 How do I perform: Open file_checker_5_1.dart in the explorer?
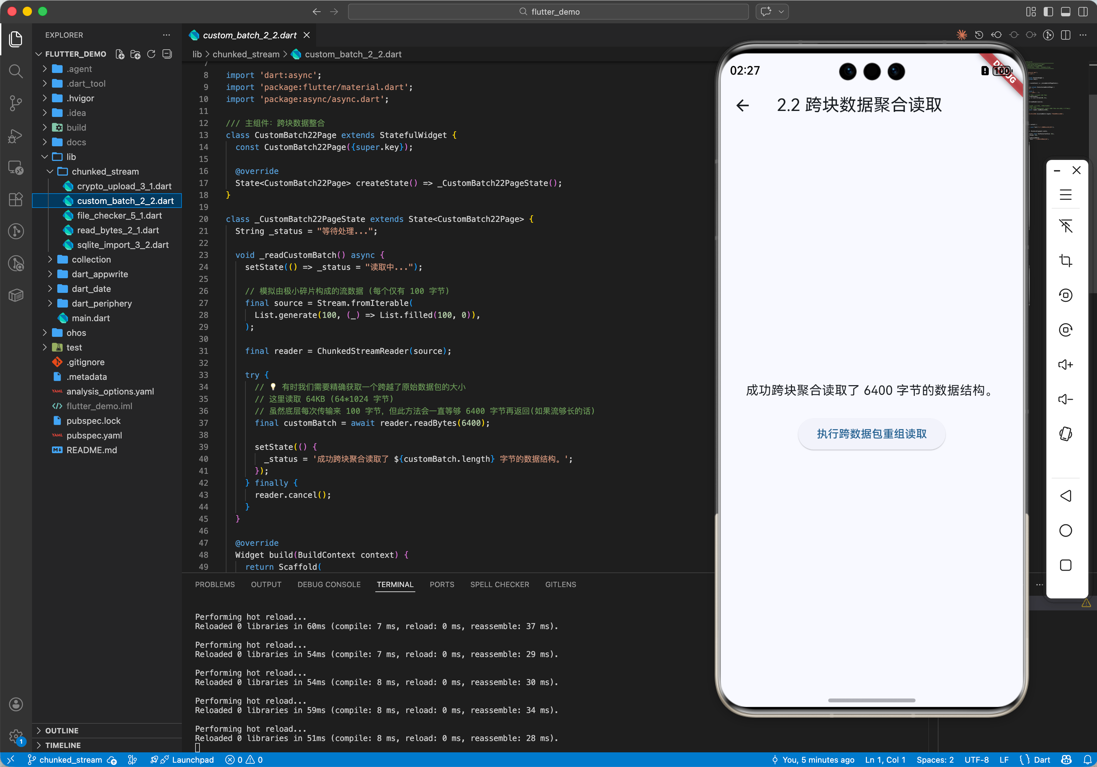click(x=120, y=216)
